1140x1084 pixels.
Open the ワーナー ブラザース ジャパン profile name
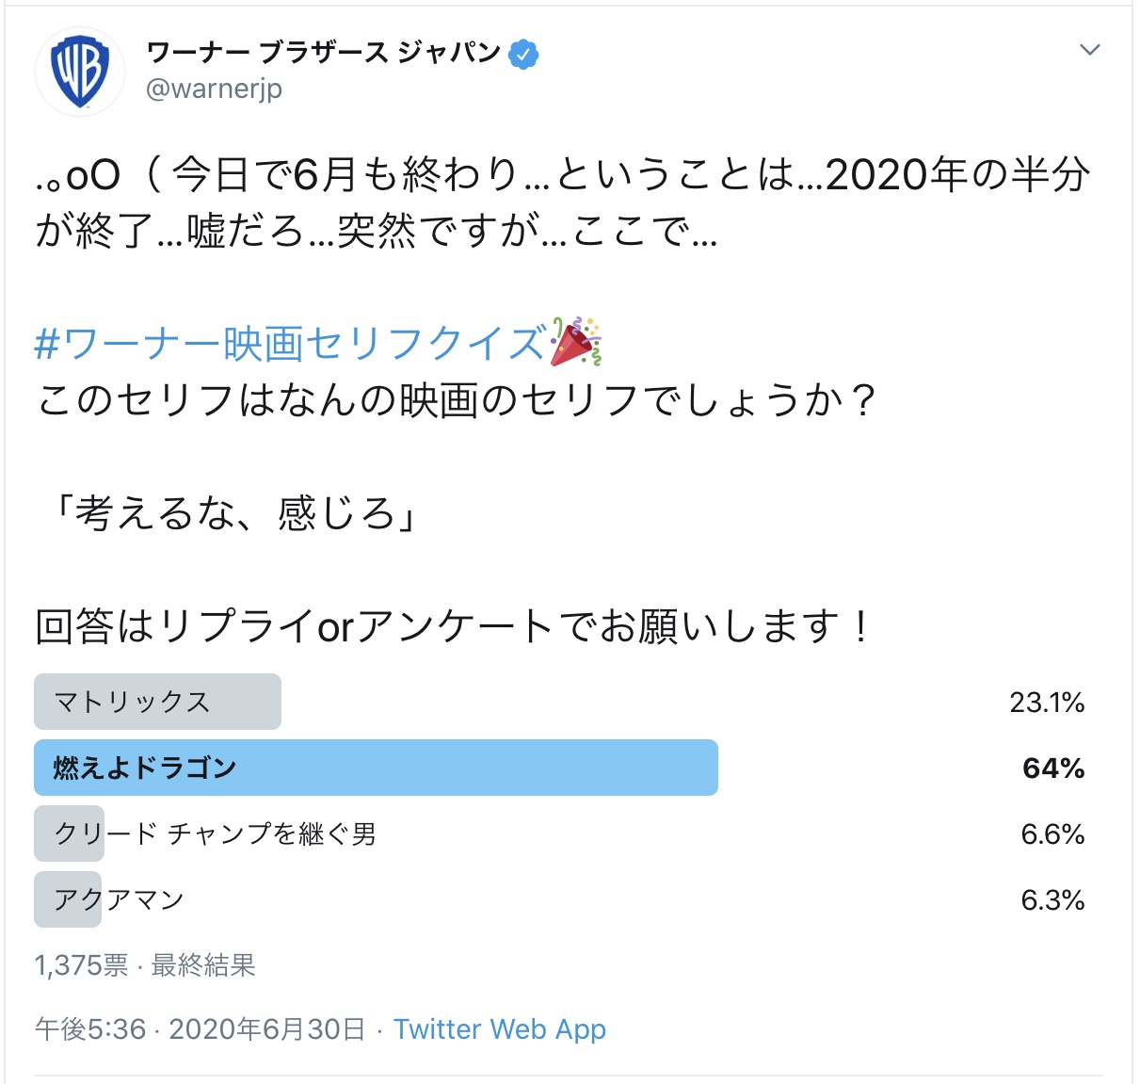pos(323,53)
